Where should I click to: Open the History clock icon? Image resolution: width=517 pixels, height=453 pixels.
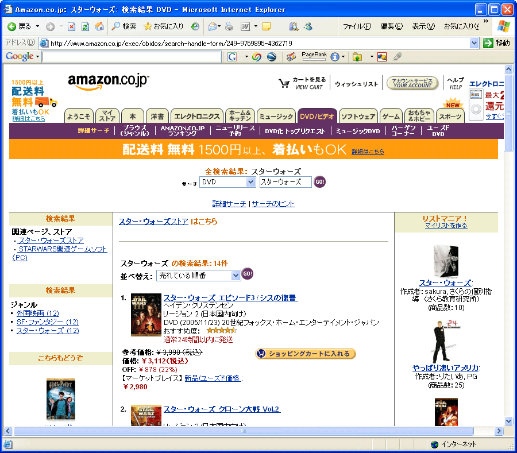coord(195,26)
